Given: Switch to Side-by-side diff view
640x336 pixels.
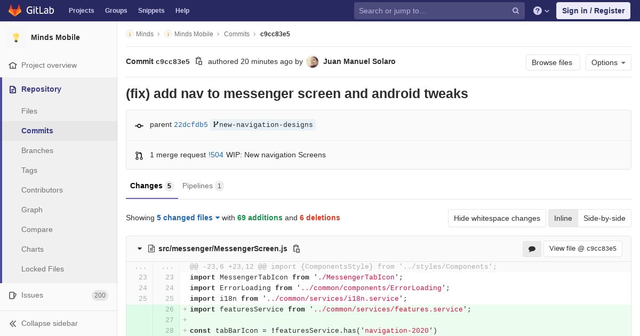Looking at the screenshot, I should (x=604, y=218).
